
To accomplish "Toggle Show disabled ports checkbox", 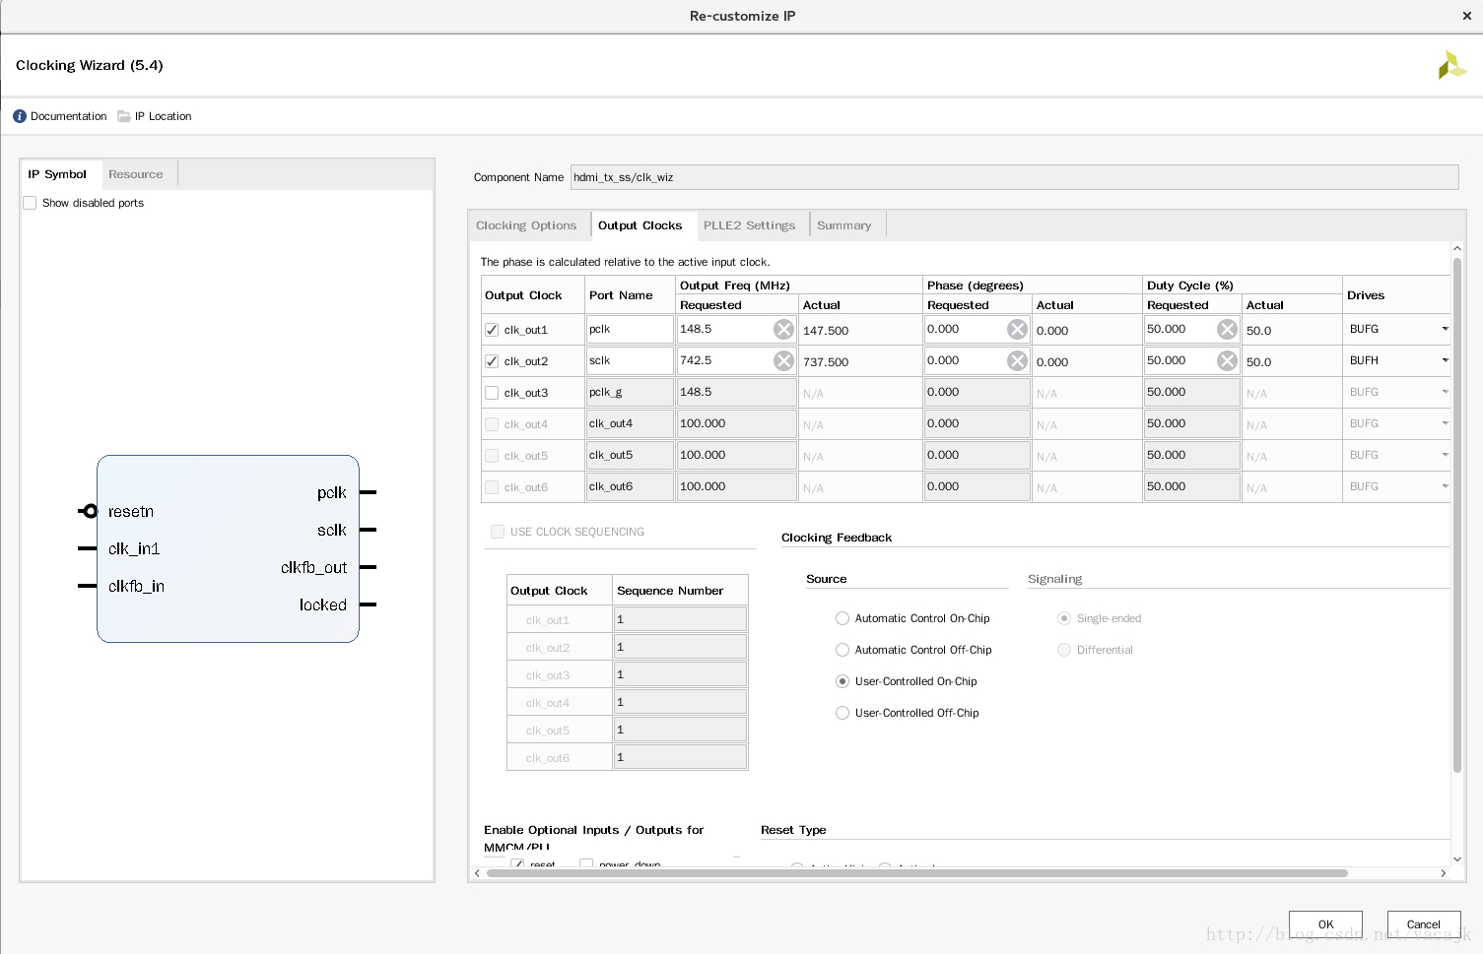I will (30, 203).
